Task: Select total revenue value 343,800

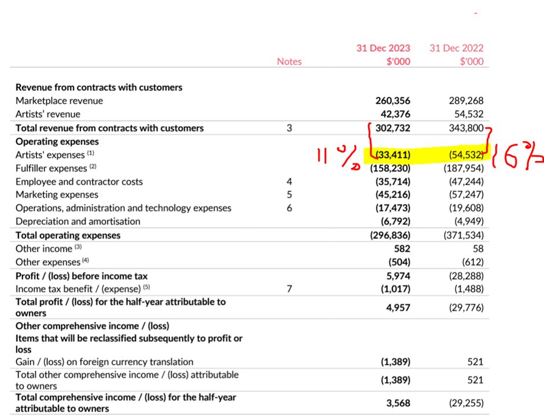Action: (466, 128)
